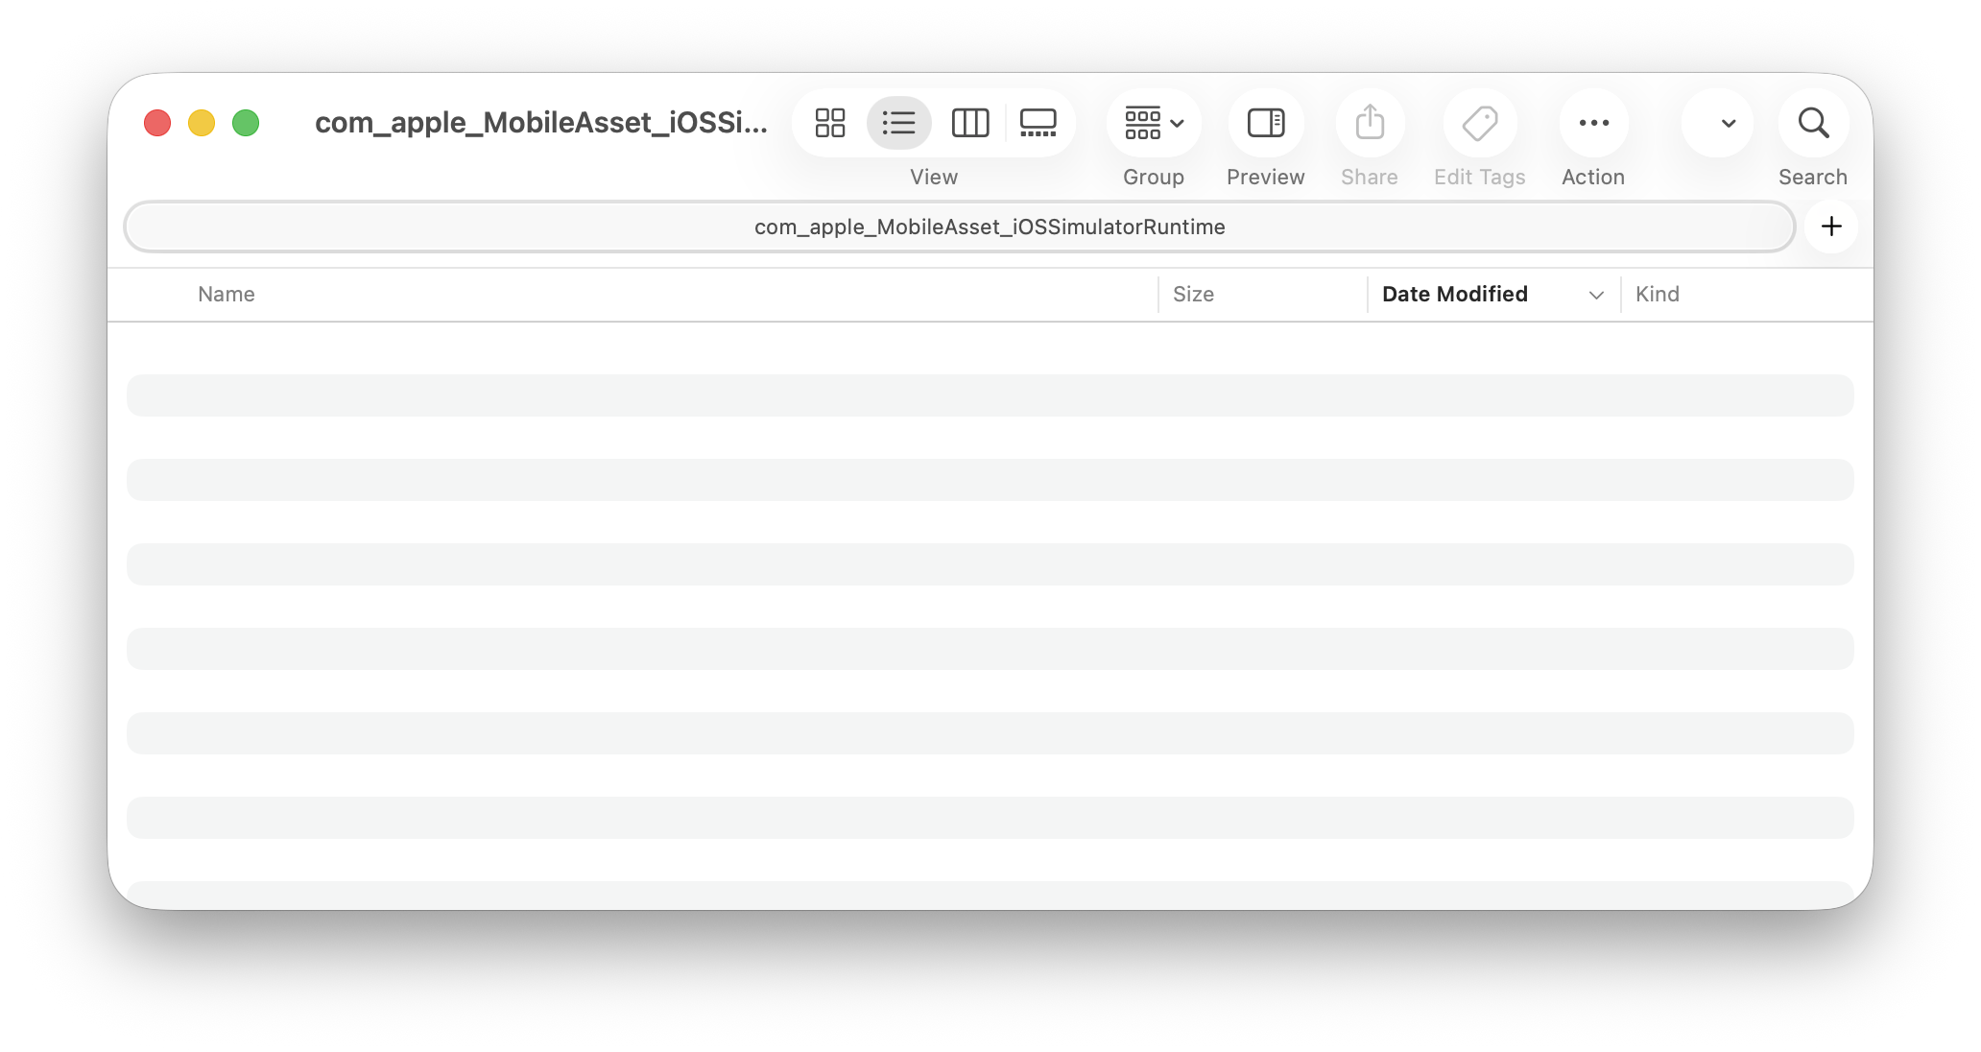
Task: Select the com_apple_MobileAsset_iOSSimulatorRuntime tab
Action: [x=960, y=227]
